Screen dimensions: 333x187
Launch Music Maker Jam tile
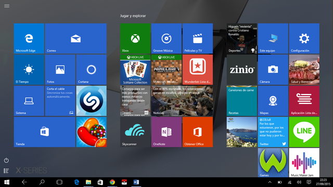coord(304,163)
